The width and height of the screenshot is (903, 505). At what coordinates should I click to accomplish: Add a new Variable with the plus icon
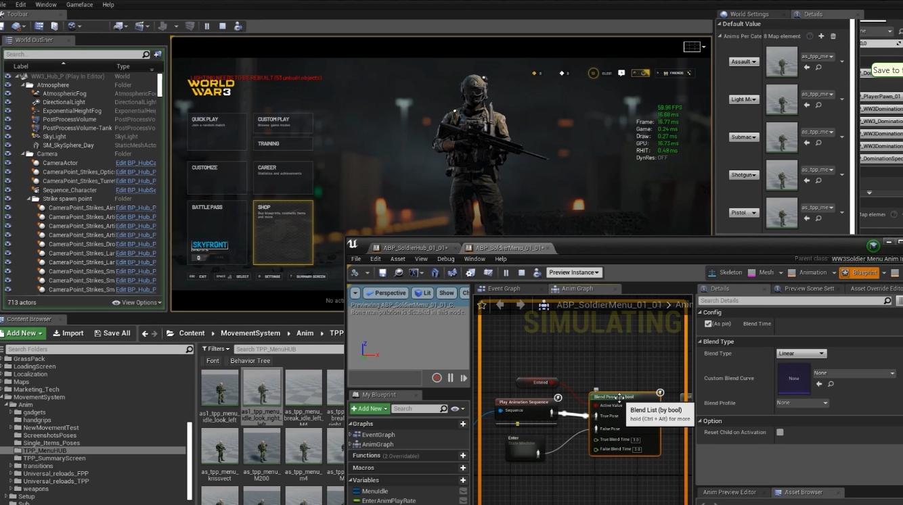(463, 480)
